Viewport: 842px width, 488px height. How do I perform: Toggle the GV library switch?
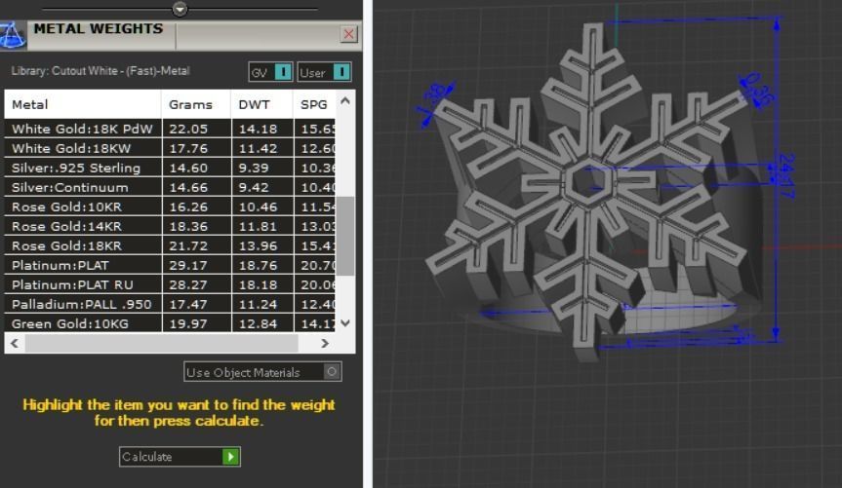click(x=270, y=72)
